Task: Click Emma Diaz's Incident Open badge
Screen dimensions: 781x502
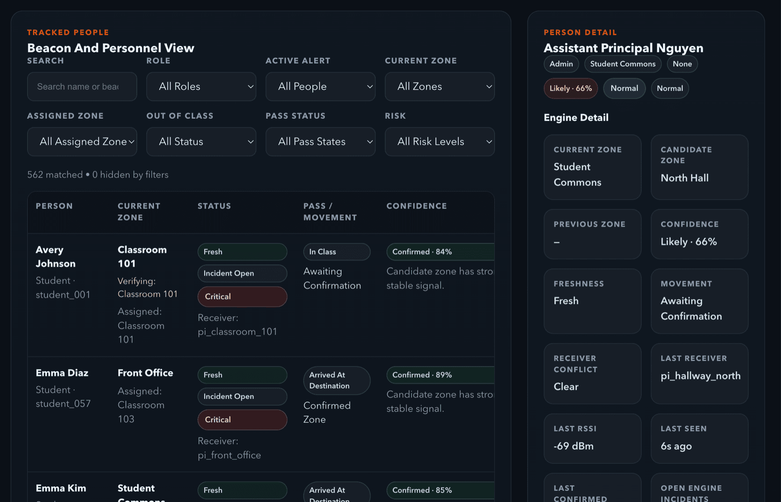Action: (x=243, y=397)
